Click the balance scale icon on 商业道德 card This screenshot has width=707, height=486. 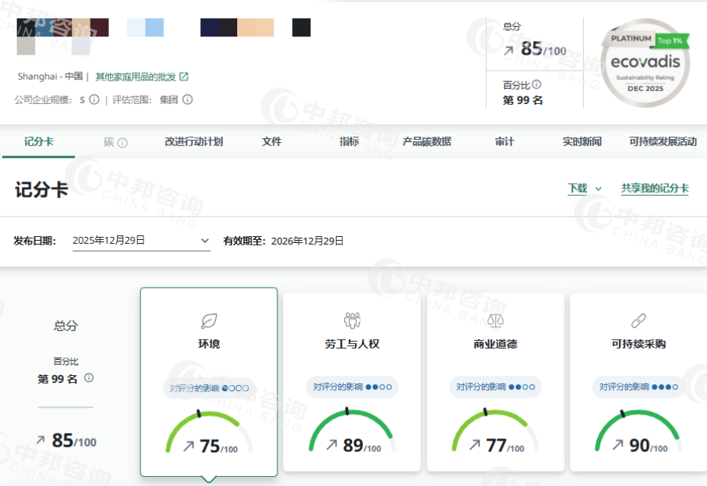tap(495, 320)
